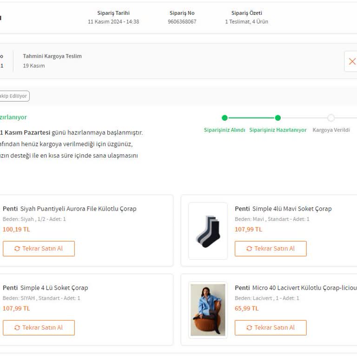
Task: Click the Sipariş Özeti header label
Action: [x=246, y=13]
